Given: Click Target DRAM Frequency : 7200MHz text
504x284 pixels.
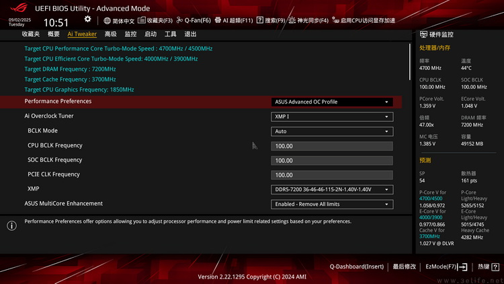Looking at the screenshot, I should point(70,69).
